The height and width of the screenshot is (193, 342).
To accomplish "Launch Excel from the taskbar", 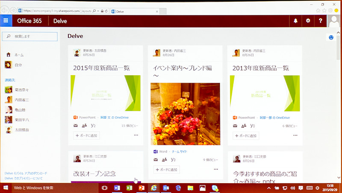I will tap(130, 188).
